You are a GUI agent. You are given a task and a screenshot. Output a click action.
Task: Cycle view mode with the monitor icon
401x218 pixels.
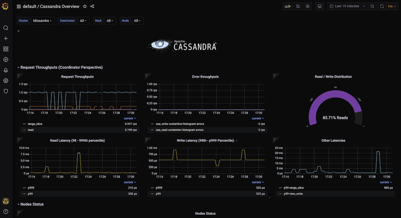[x=320, y=6]
